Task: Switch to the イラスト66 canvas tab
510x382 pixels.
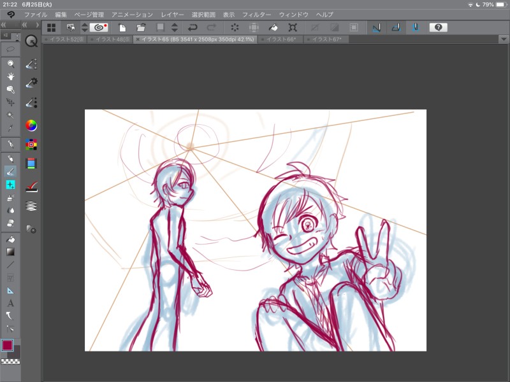Action: (x=281, y=39)
